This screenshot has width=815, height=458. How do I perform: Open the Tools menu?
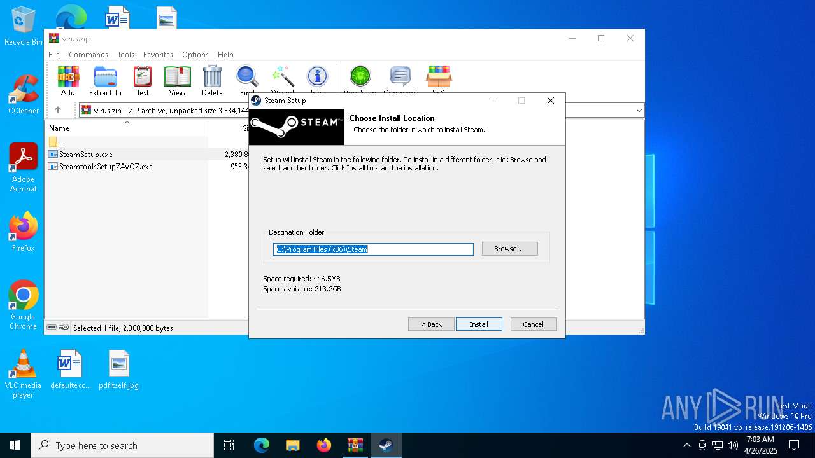tap(125, 55)
